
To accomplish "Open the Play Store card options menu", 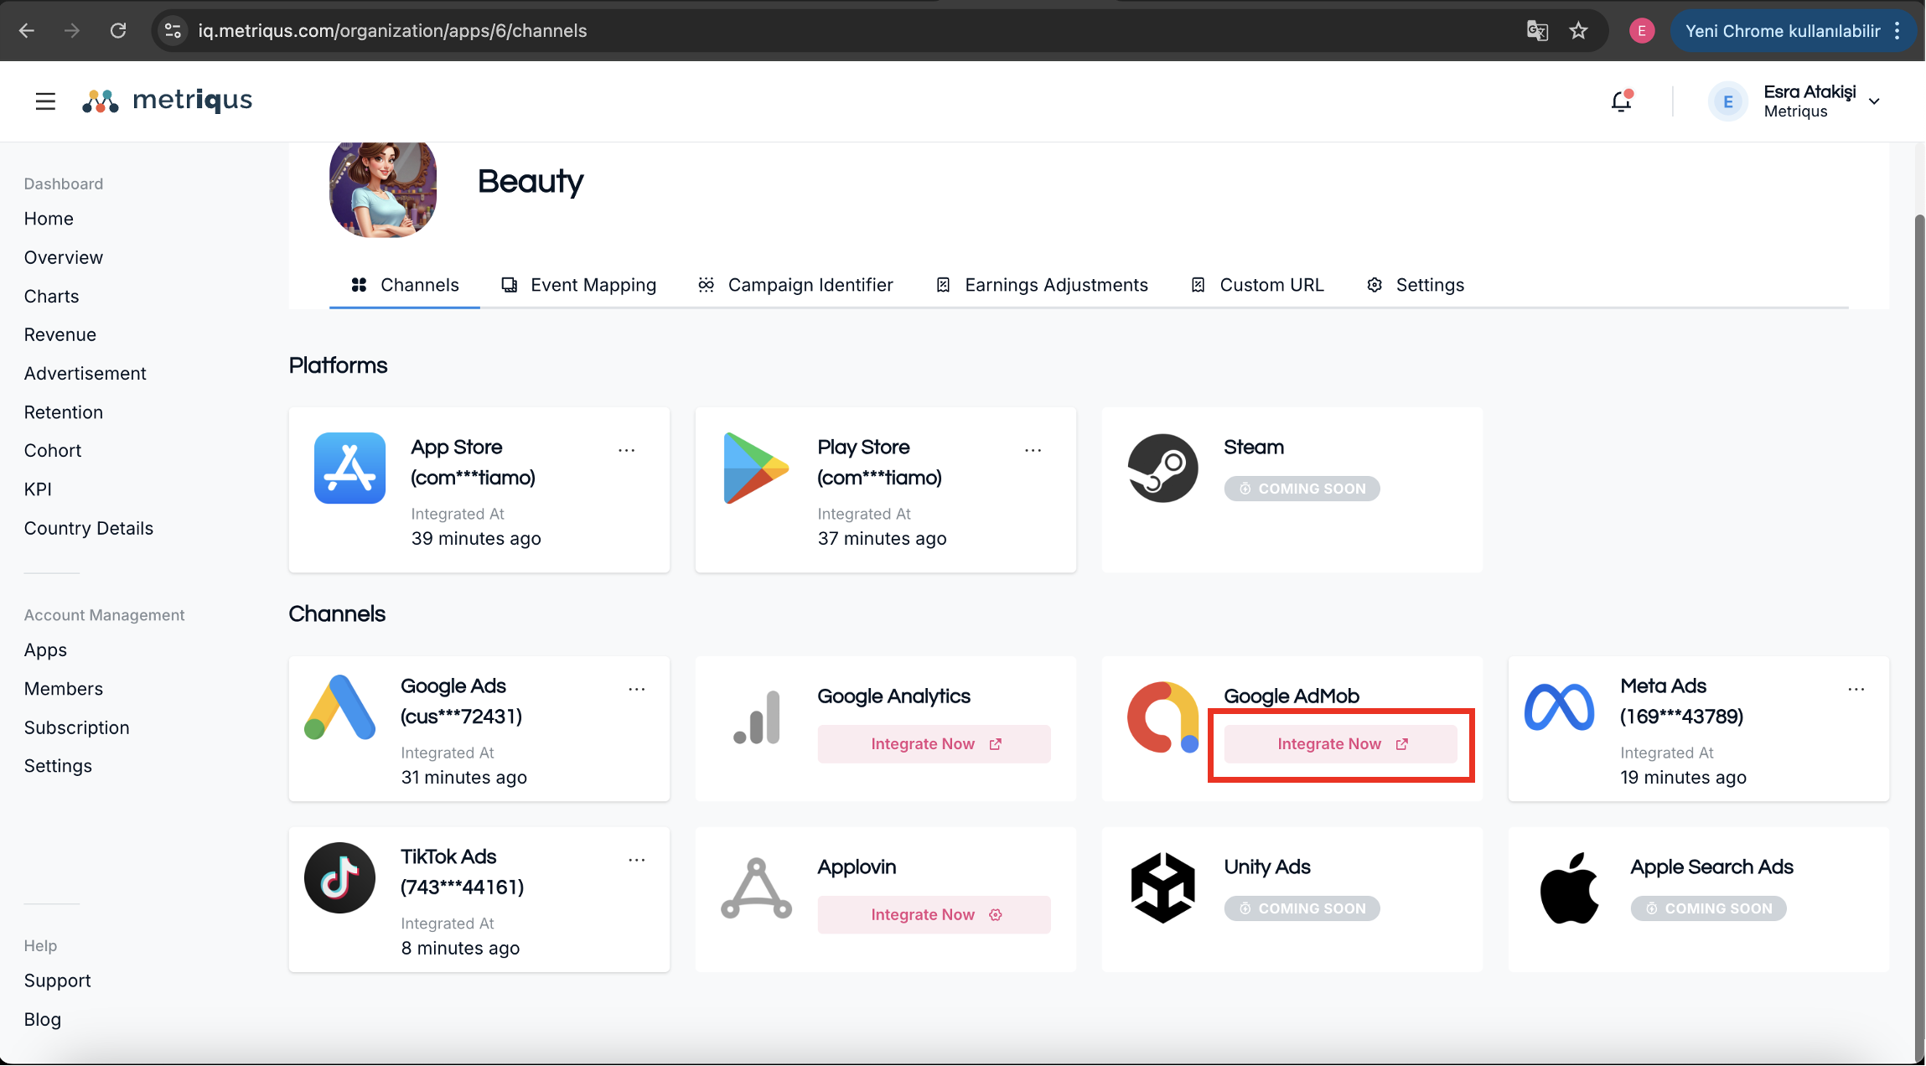I will click(1033, 451).
